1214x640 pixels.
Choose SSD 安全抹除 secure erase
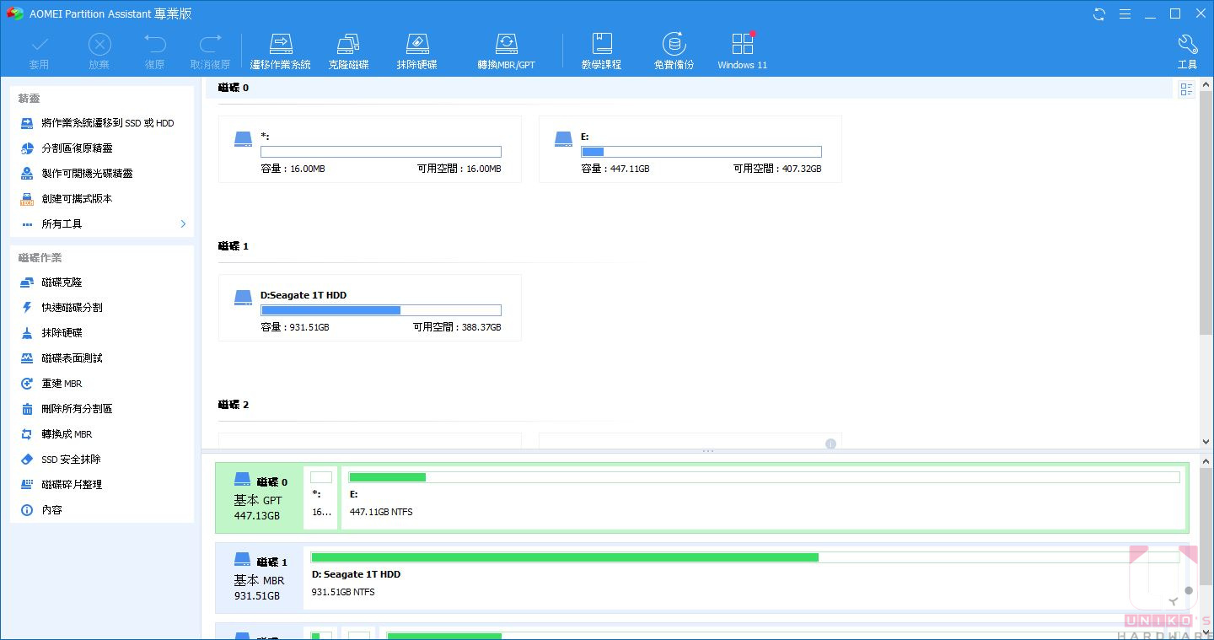coord(102,460)
